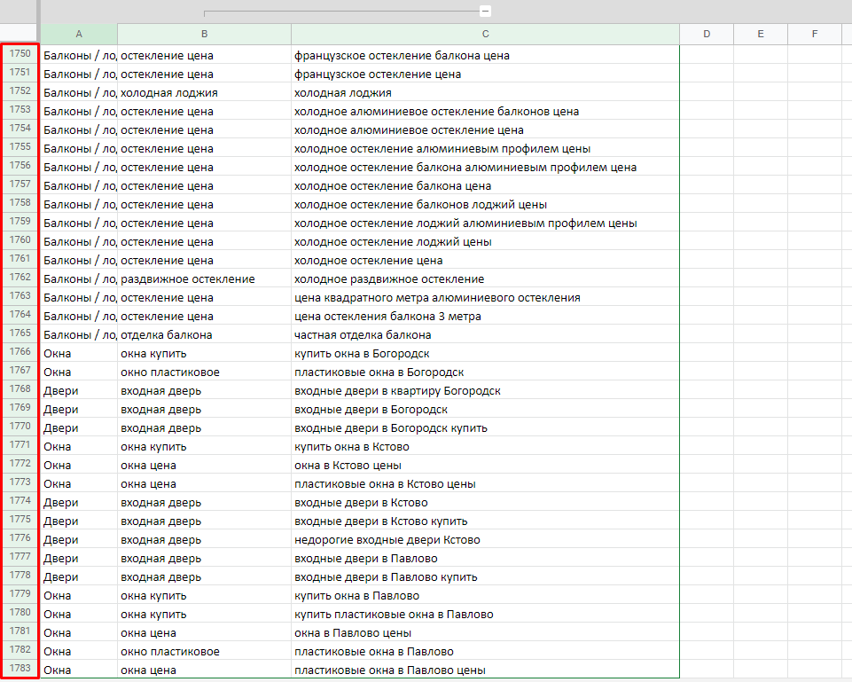Click 'Двери' in row 1768
The image size is (852, 682).
click(79, 391)
